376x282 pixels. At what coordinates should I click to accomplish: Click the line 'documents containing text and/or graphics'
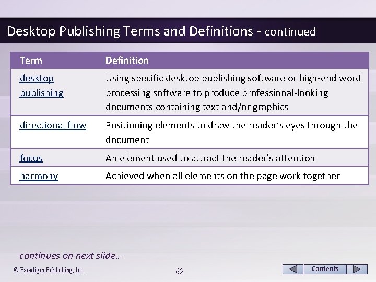197,107
